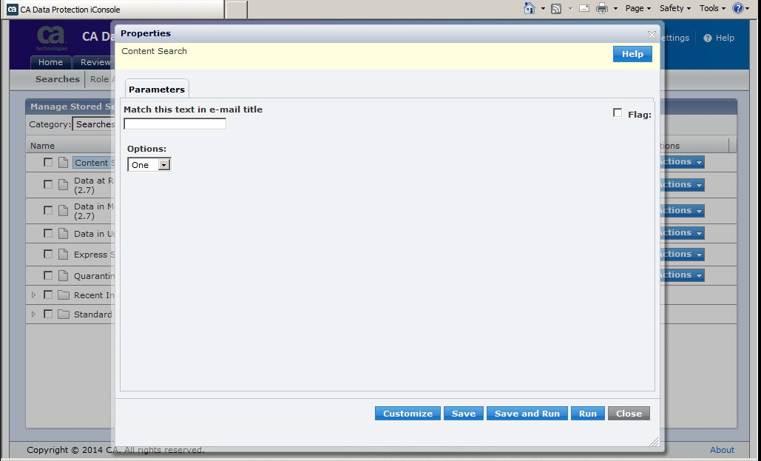
Task: Select the Parameters tab
Action: (x=157, y=89)
